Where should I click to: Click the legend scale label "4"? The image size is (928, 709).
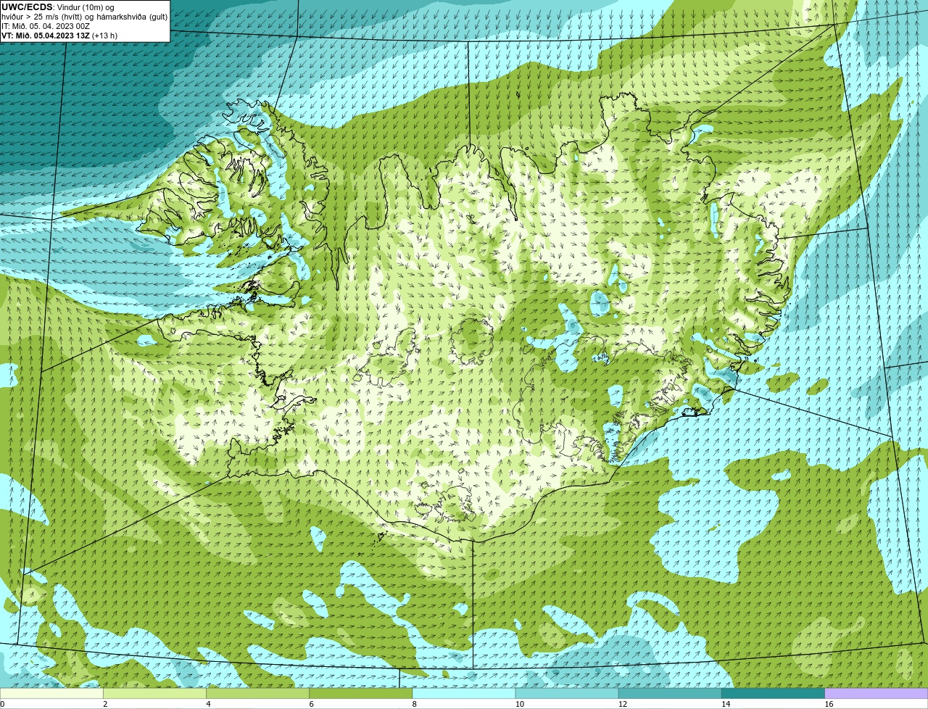[x=208, y=704]
